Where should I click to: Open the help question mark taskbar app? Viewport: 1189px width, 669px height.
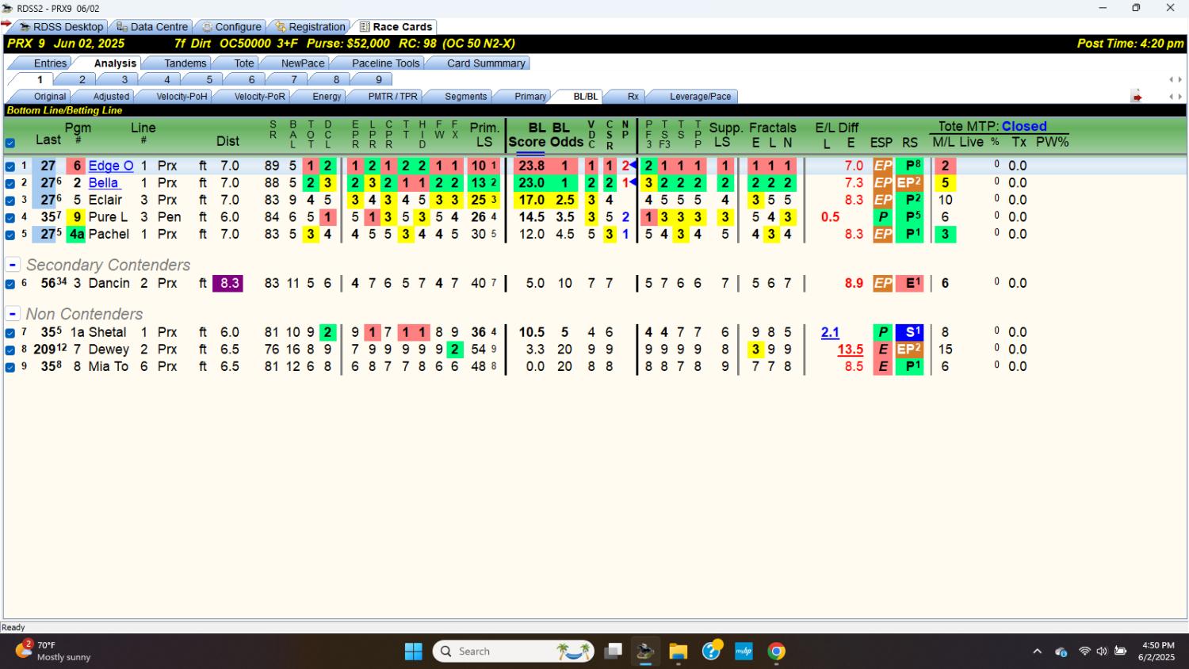click(712, 651)
